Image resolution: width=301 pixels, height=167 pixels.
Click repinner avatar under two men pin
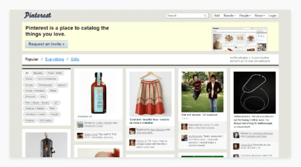tap(184, 126)
